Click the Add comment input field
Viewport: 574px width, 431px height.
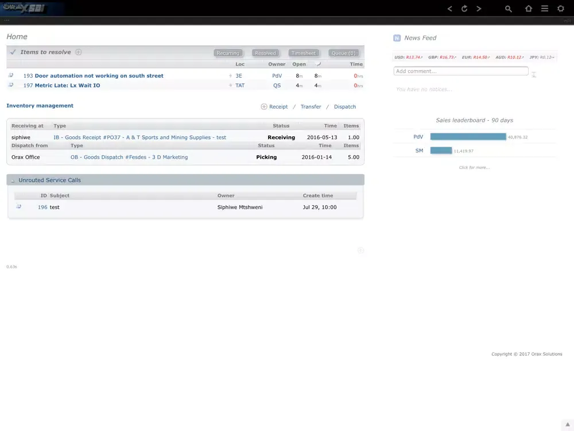pyautogui.click(x=460, y=71)
